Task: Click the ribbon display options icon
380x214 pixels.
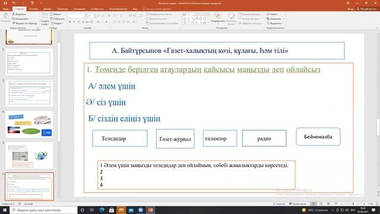Action: pos(348,3)
